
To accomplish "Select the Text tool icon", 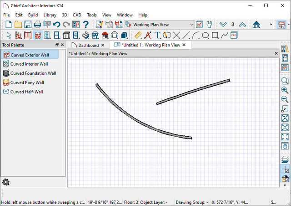I will coord(158,35).
